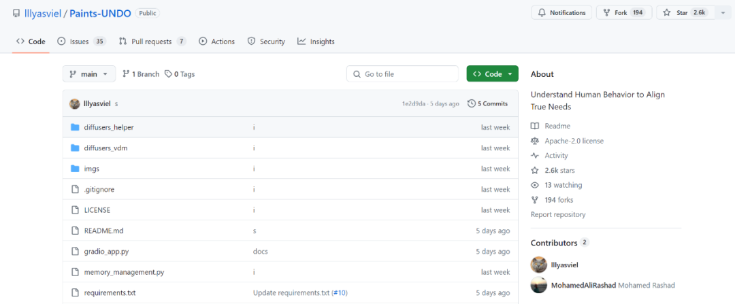The height and width of the screenshot is (304, 735).
Task: Click Report repository link
Action: (x=558, y=214)
